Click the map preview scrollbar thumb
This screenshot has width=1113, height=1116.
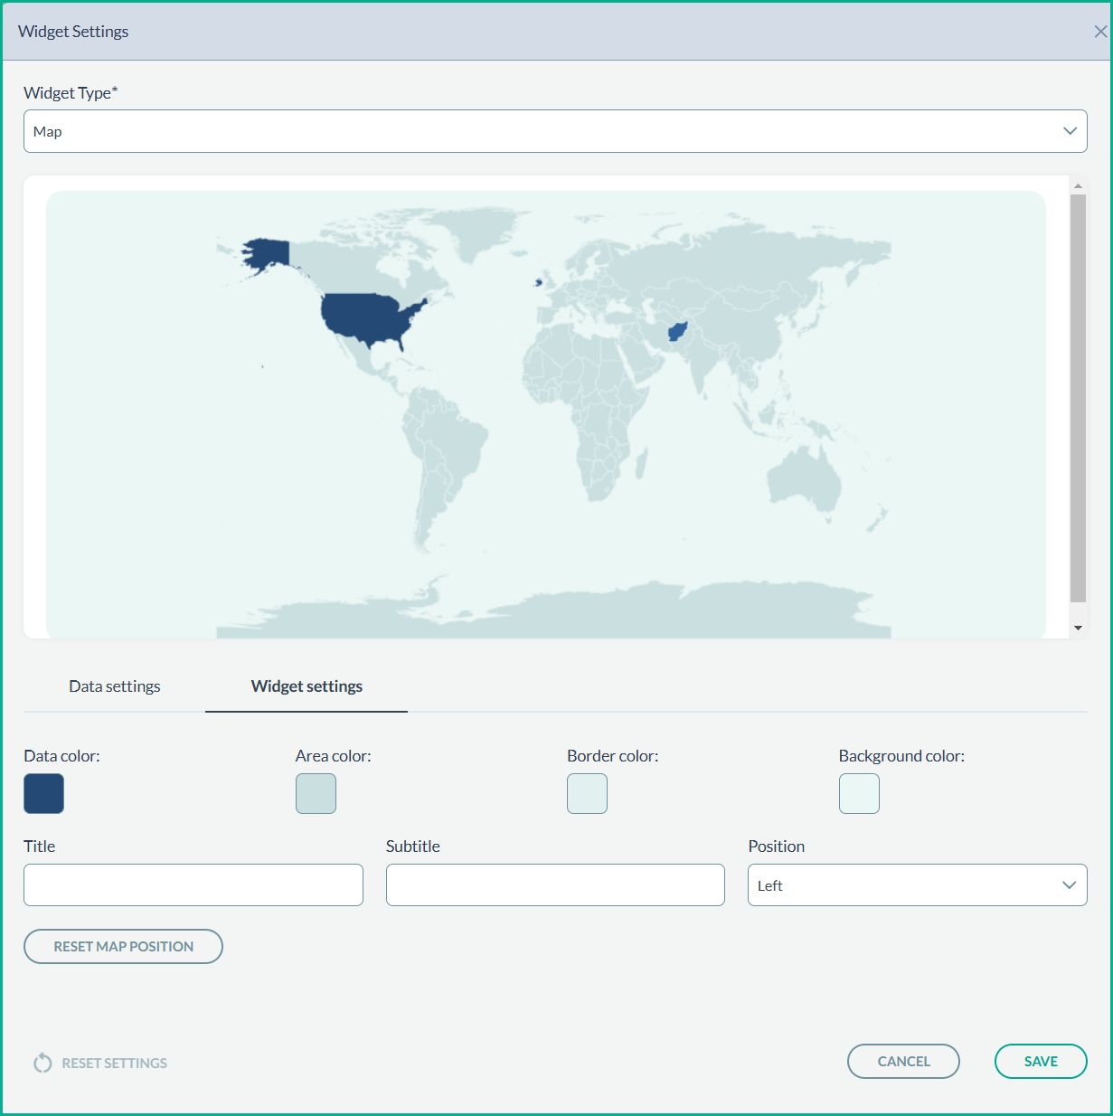[x=1078, y=398]
